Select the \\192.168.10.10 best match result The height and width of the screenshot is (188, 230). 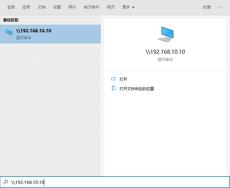50,34
